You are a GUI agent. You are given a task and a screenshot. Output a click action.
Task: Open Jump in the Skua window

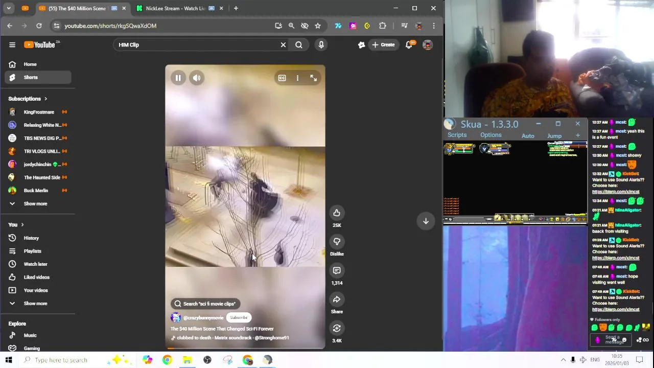coord(554,136)
